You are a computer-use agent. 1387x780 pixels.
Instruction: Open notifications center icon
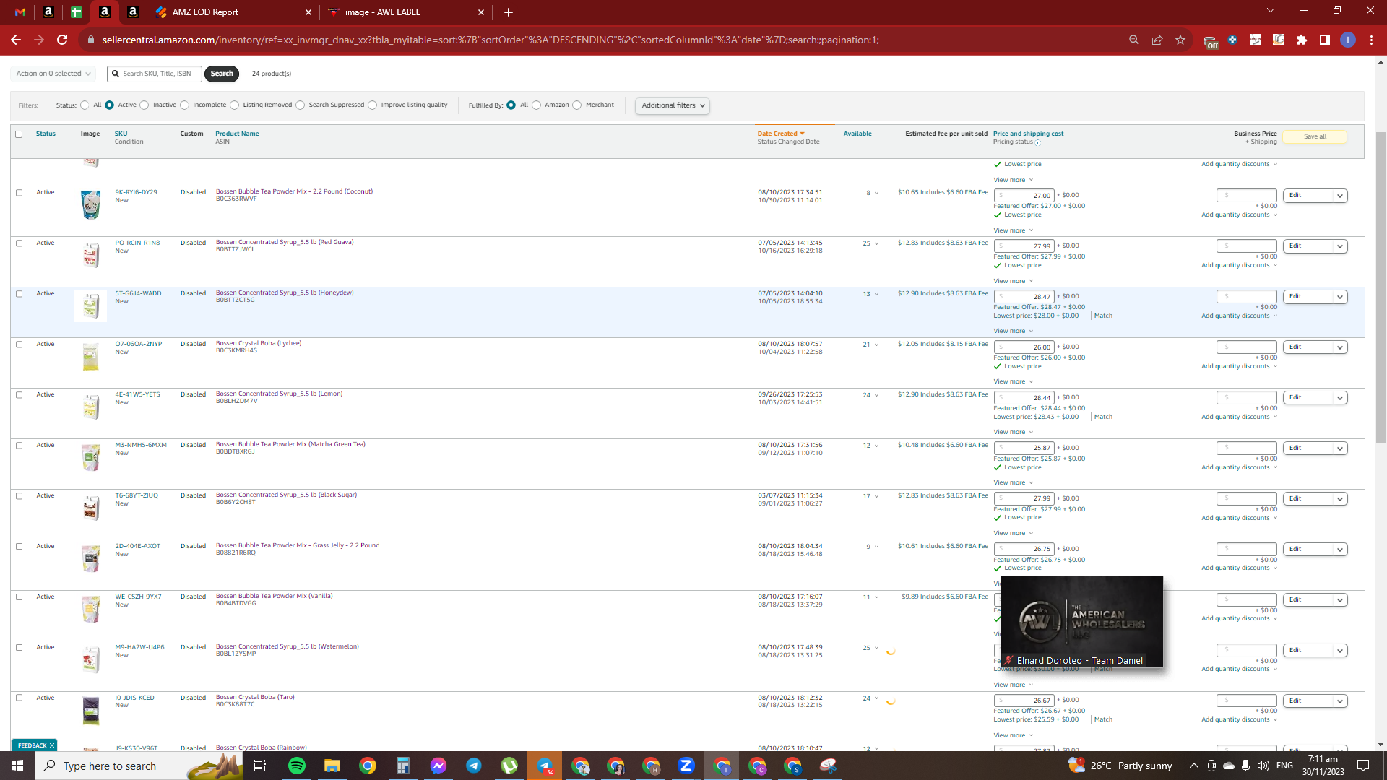pos(1363,766)
